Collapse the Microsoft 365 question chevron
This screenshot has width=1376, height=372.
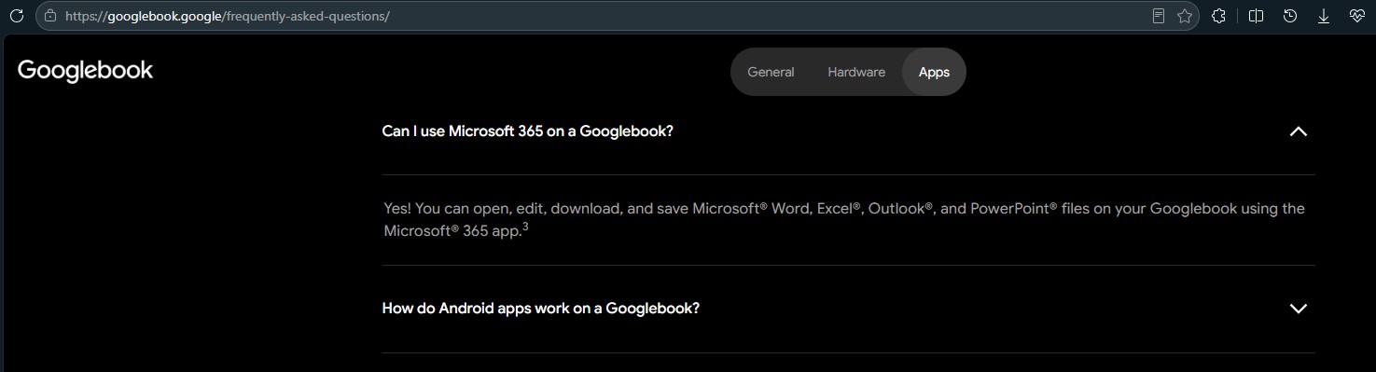(1298, 131)
